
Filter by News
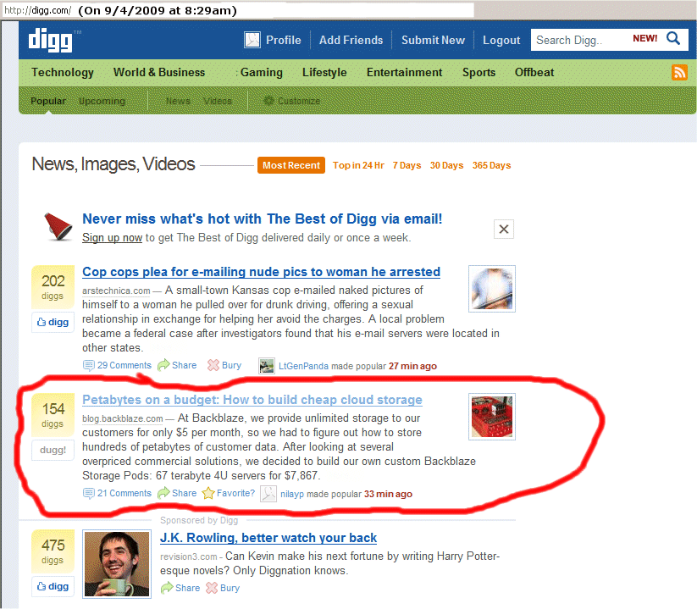click(x=178, y=101)
